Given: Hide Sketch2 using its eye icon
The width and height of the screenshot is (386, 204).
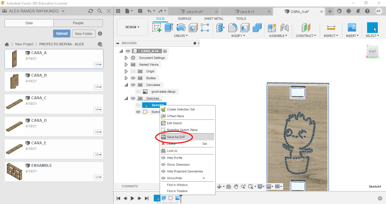Looking at the screenshot, I should pyautogui.click(x=138, y=112).
